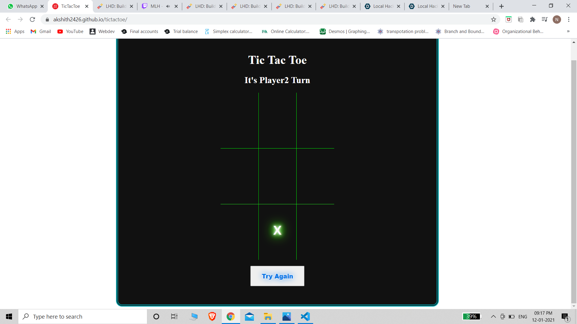Mute the MLH tab audio icon
Viewport: 577px width, 324px height.
pyautogui.click(x=168, y=6)
